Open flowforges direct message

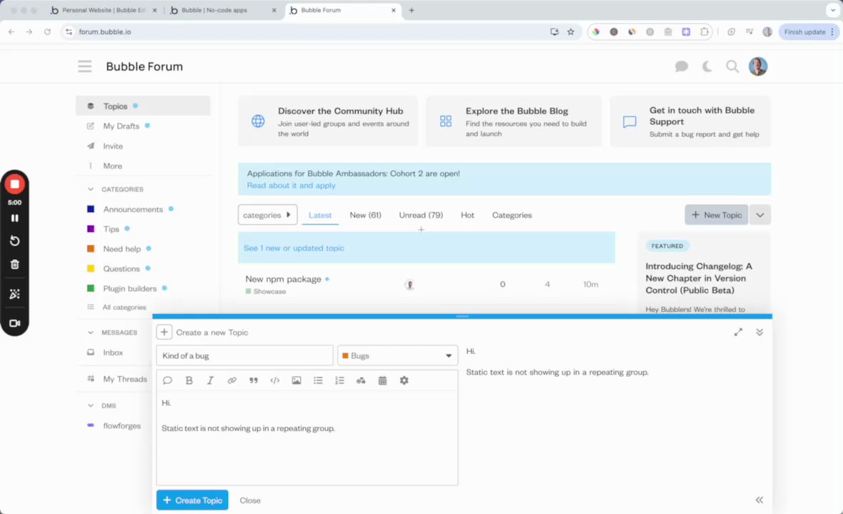121,426
